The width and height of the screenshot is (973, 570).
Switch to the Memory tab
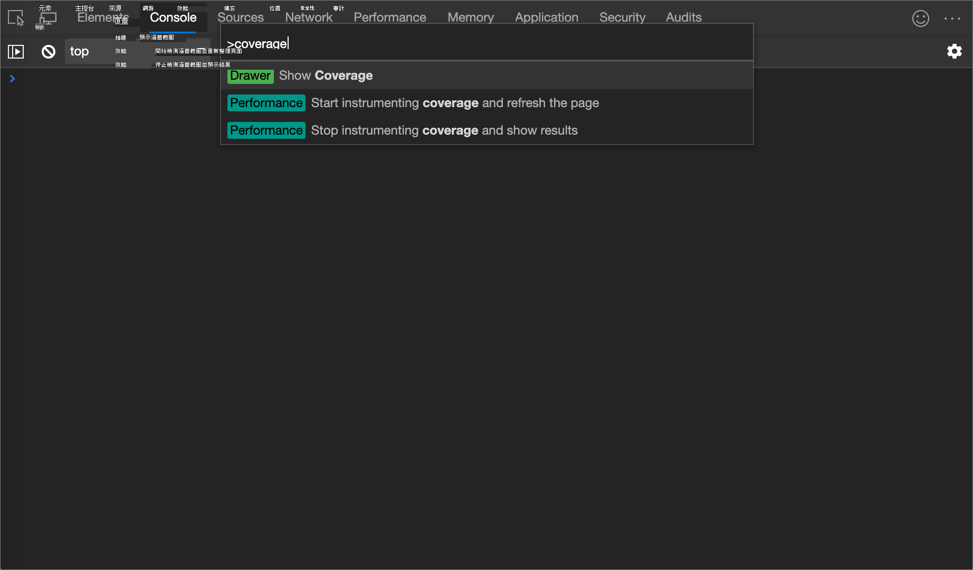pyautogui.click(x=471, y=17)
